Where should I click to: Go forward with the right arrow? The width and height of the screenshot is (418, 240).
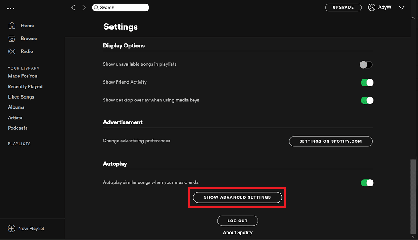point(84,8)
